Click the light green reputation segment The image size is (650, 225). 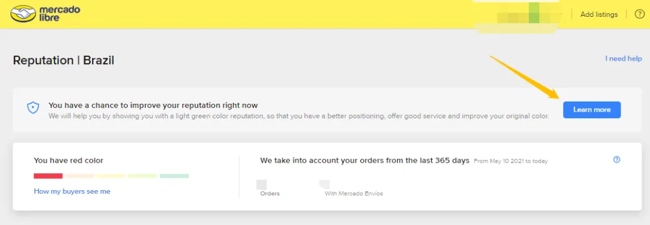pyautogui.click(x=143, y=176)
